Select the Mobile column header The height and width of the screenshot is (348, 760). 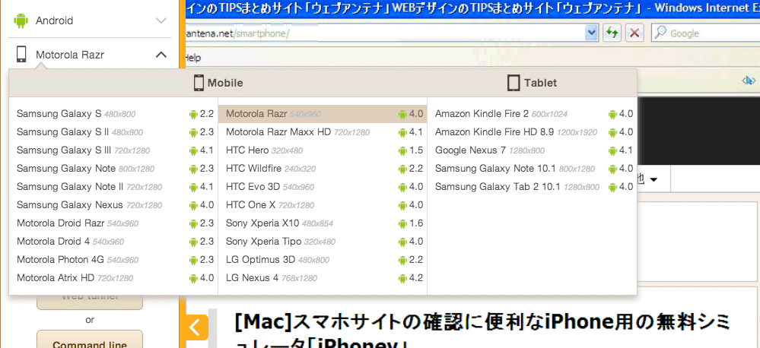click(x=218, y=83)
